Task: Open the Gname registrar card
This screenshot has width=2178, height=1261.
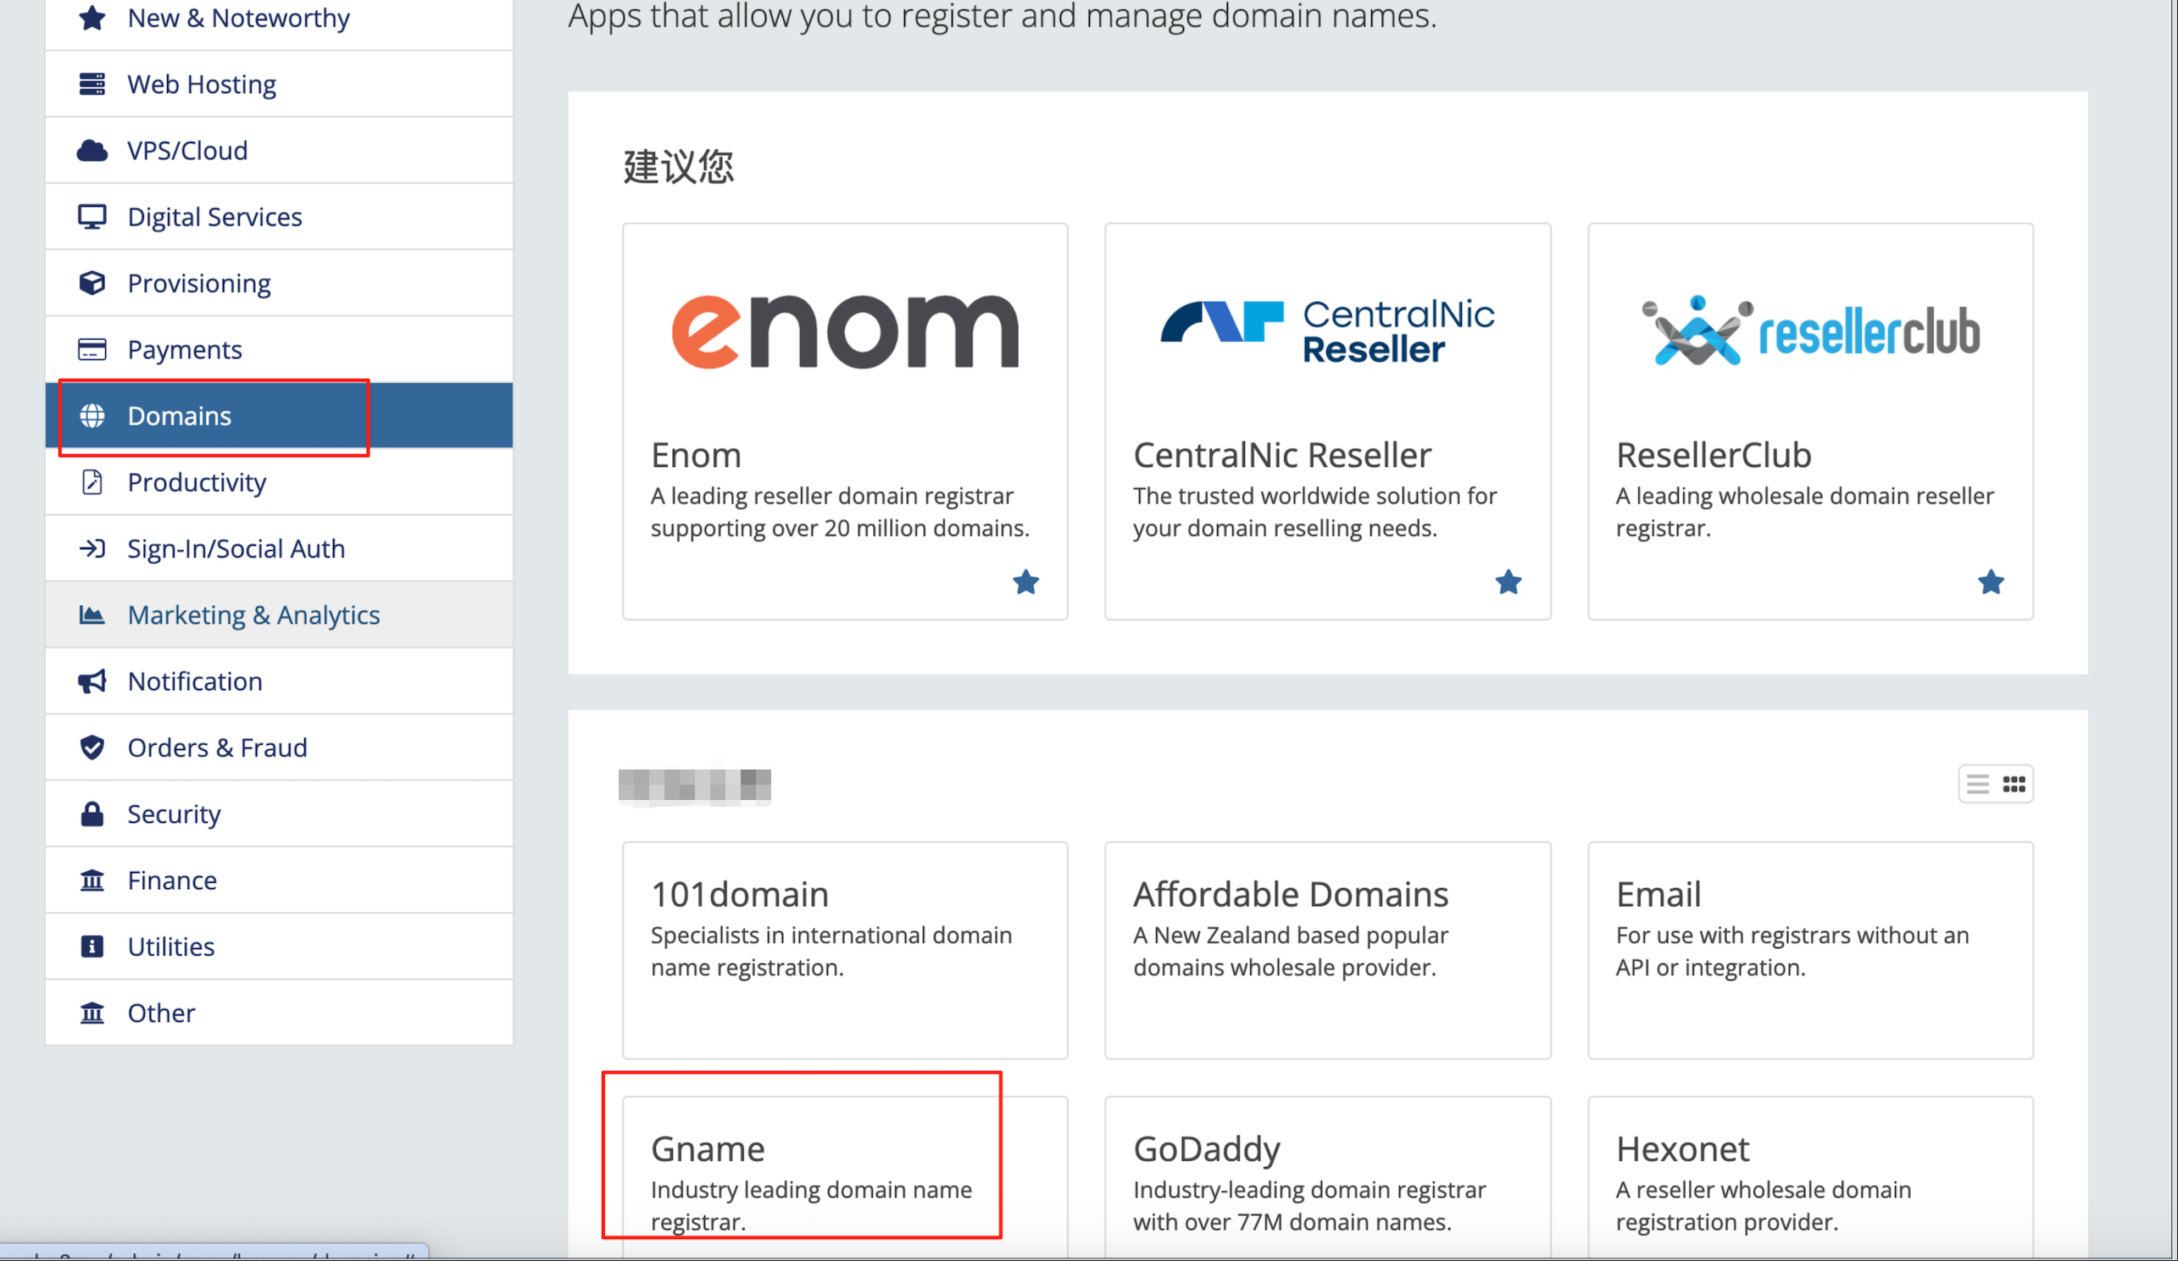Action: tap(845, 1177)
